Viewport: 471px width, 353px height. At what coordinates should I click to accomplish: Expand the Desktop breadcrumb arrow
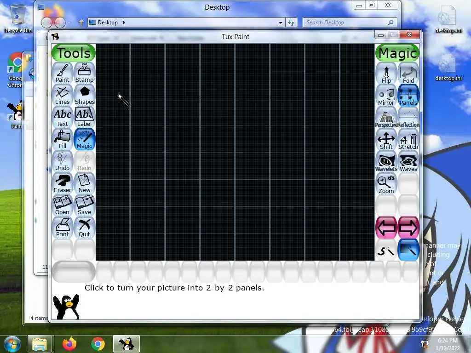click(x=124, y=23)
